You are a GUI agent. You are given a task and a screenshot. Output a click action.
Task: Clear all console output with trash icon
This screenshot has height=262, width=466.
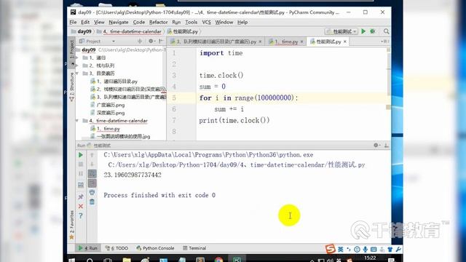pyautogui.click(x=92, y=202)
